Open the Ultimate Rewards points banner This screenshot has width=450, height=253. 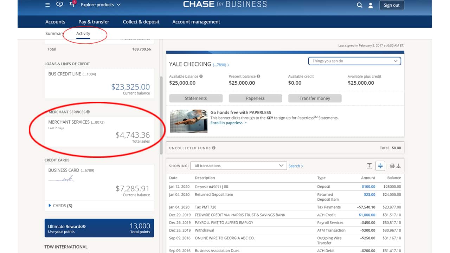tap(99, 228)
